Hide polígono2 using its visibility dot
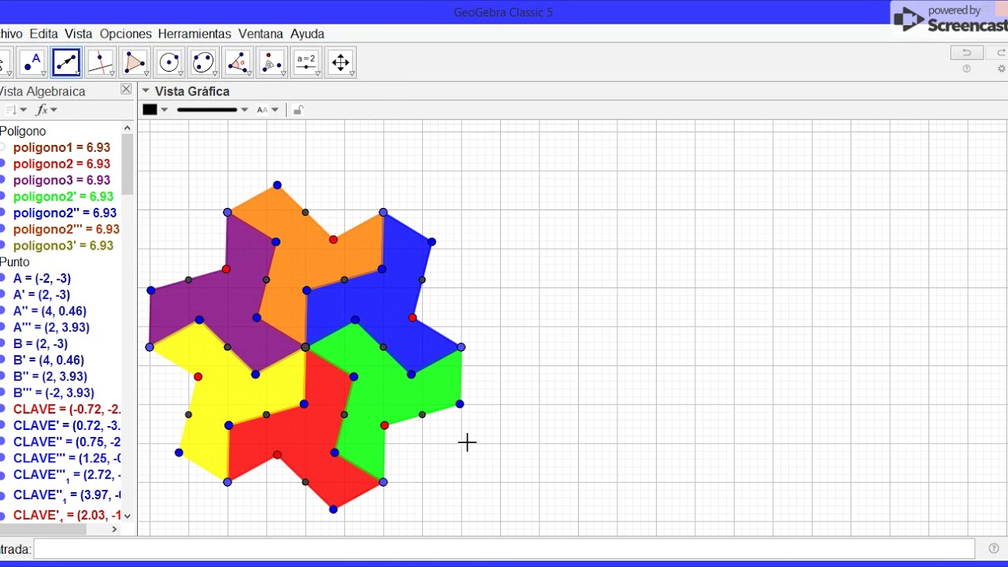Viewport: 1008px width, 567px height. (2, 164)
